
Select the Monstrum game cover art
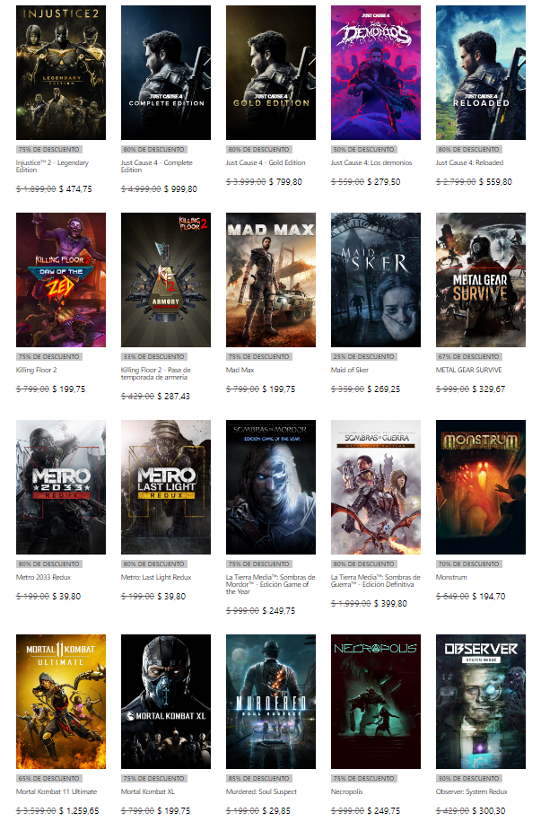(x=481, y=487)
